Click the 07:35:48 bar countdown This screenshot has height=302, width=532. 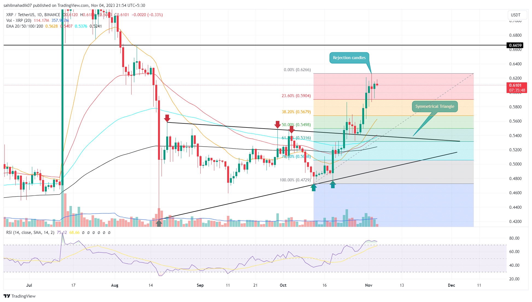(x=517, y=90)
